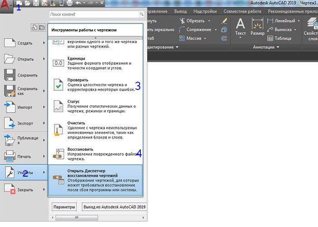318x227 pixels.
Task: Expand the Аннотации panel title
Action: click(x=266, y=47)
